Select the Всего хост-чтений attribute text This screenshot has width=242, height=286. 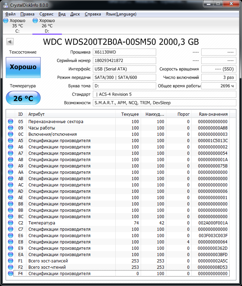[x=47, y=267]
